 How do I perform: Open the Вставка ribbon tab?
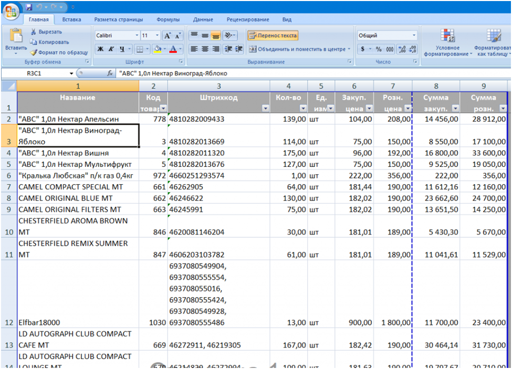71,19
